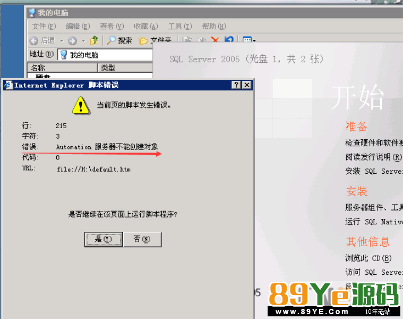Click the 当前页的脚本发生错误 message text
Viewport: 403px width, 319px height.
(x=134, y=105)
